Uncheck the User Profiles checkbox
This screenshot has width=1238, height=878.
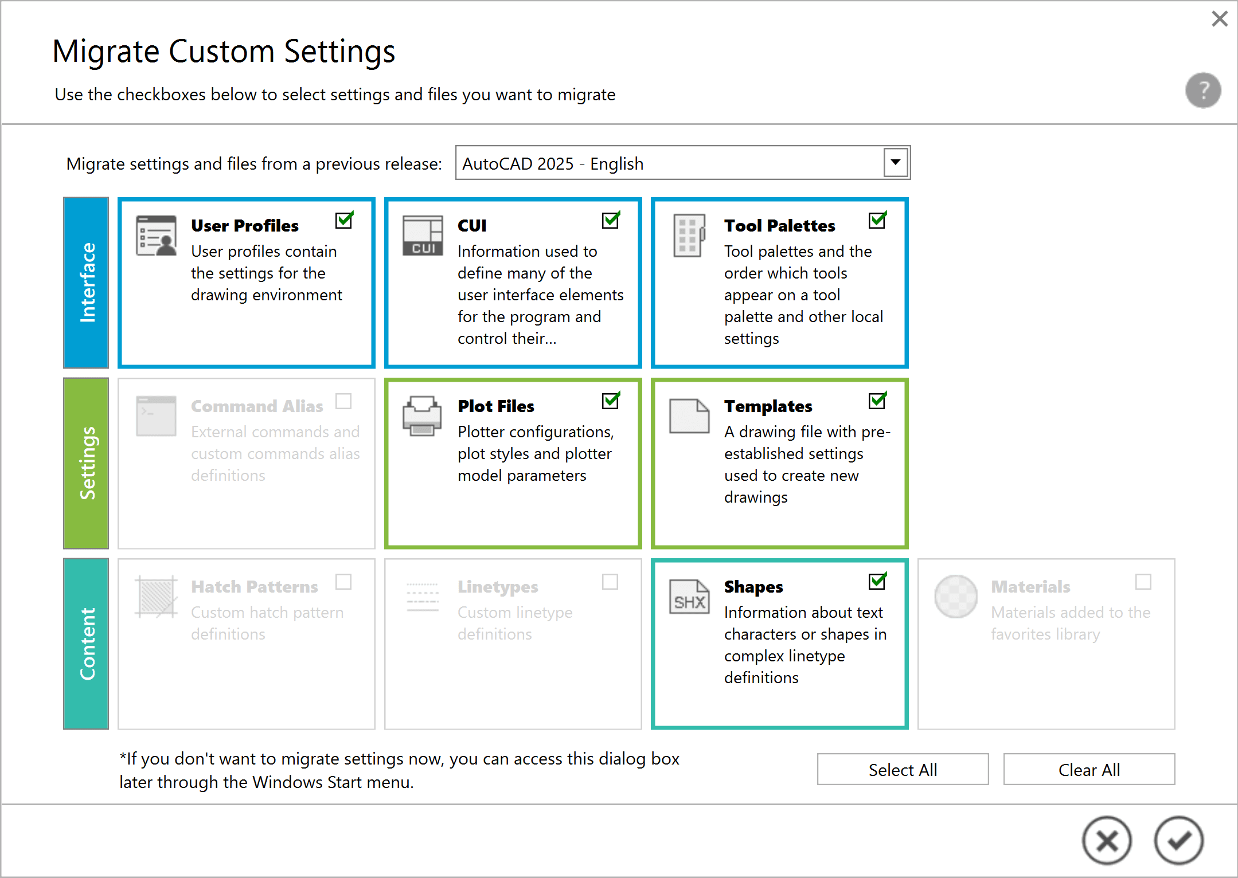tap(344, 221)
